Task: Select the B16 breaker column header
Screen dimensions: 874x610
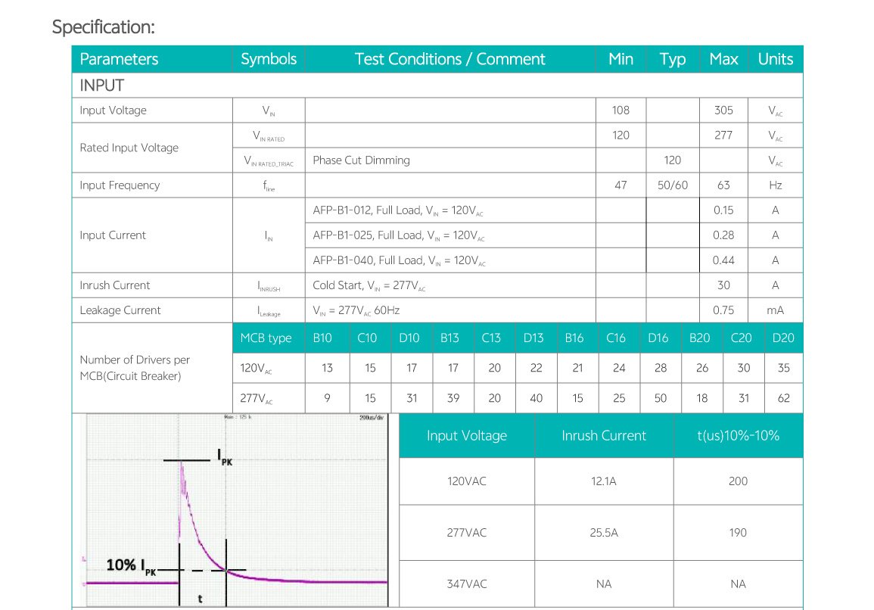Action: [574, 338]
